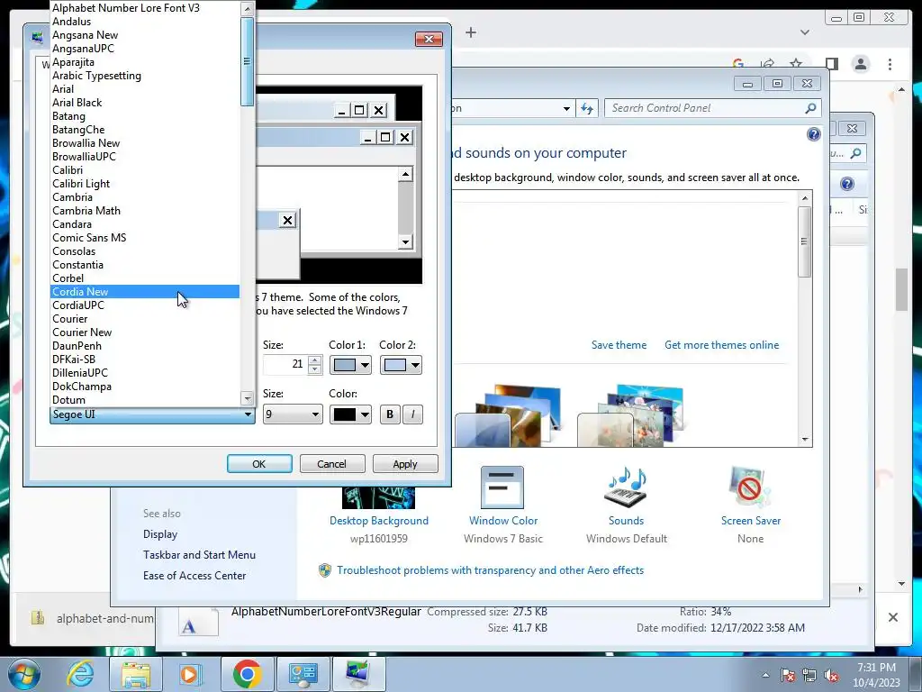Choose DokChampa from the font list
The height and width of the screenshot is (692, 922).
(x=145, y=387)
